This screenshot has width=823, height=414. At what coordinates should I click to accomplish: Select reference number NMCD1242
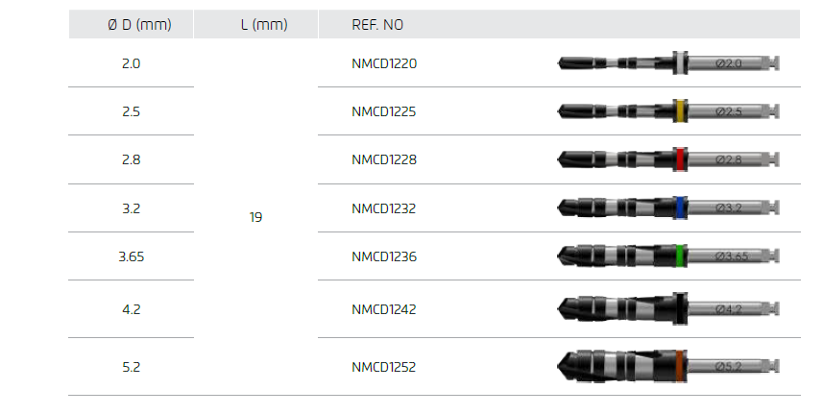click(384, 309)
